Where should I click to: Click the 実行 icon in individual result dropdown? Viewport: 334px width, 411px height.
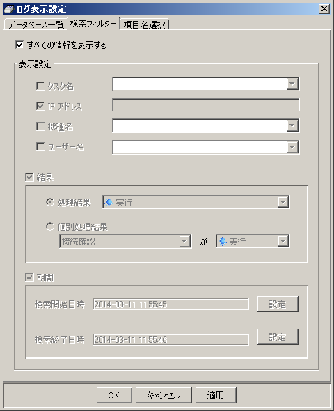coord(222,241)
